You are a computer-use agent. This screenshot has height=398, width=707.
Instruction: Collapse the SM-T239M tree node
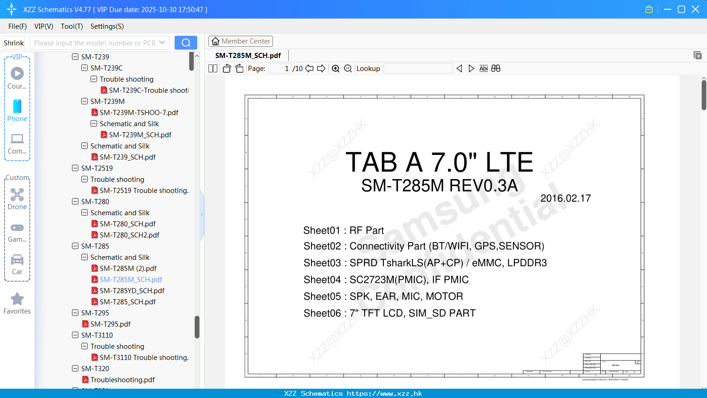tap(84, 101)
